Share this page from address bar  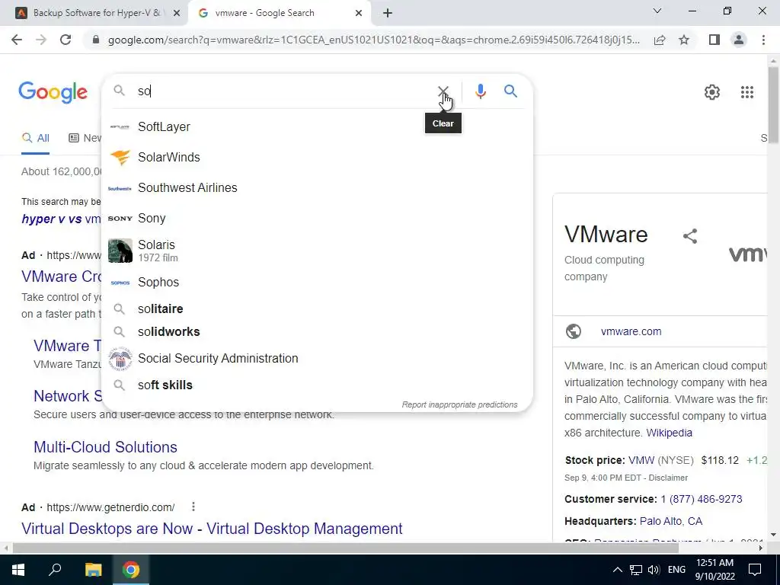(660, 40)
